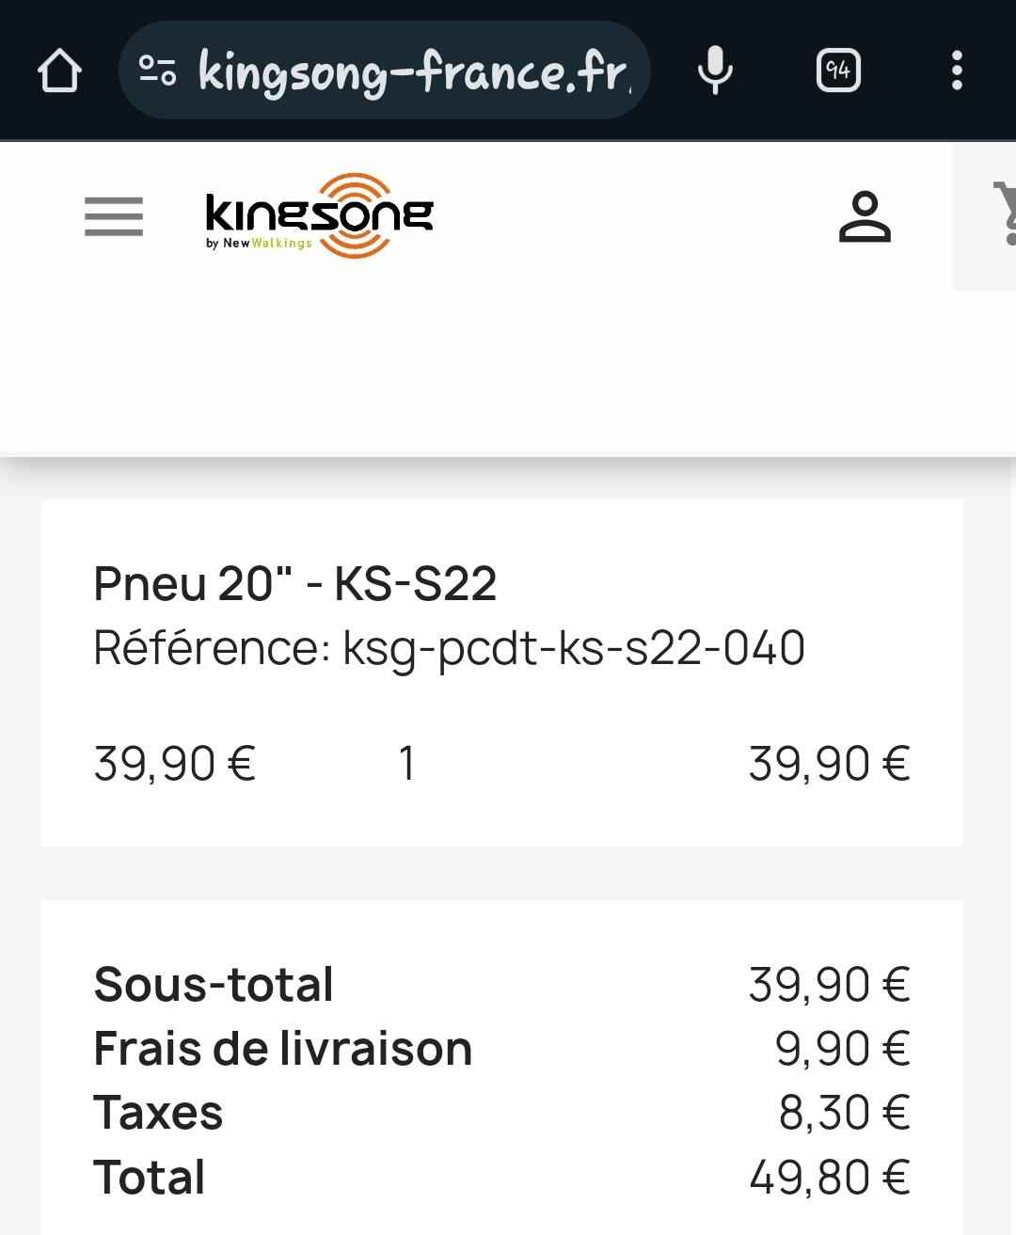Image resolution: width=1016 pixels, height=1235 pixels.
Task: Open the site hamburger menu
Action: point(114,216)
